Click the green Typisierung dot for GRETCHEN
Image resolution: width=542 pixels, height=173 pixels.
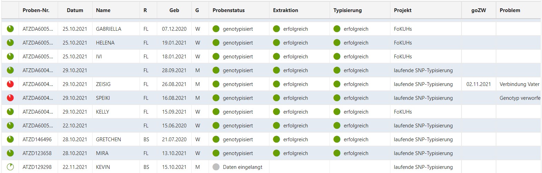pos(337,140)
